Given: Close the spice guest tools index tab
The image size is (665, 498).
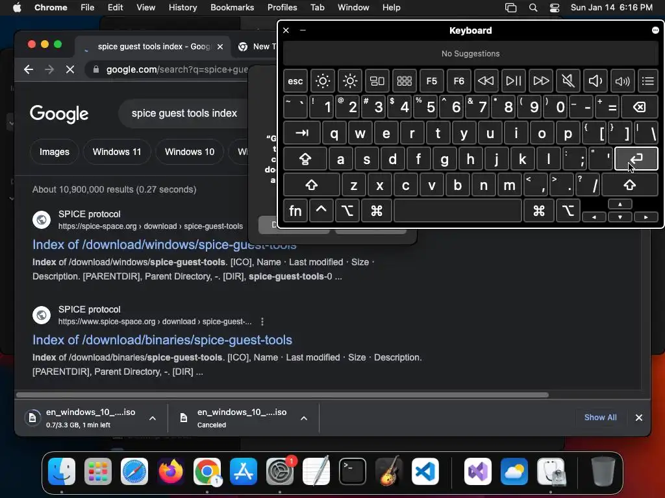Looking at the screenshot, I should tap(220, 47).
